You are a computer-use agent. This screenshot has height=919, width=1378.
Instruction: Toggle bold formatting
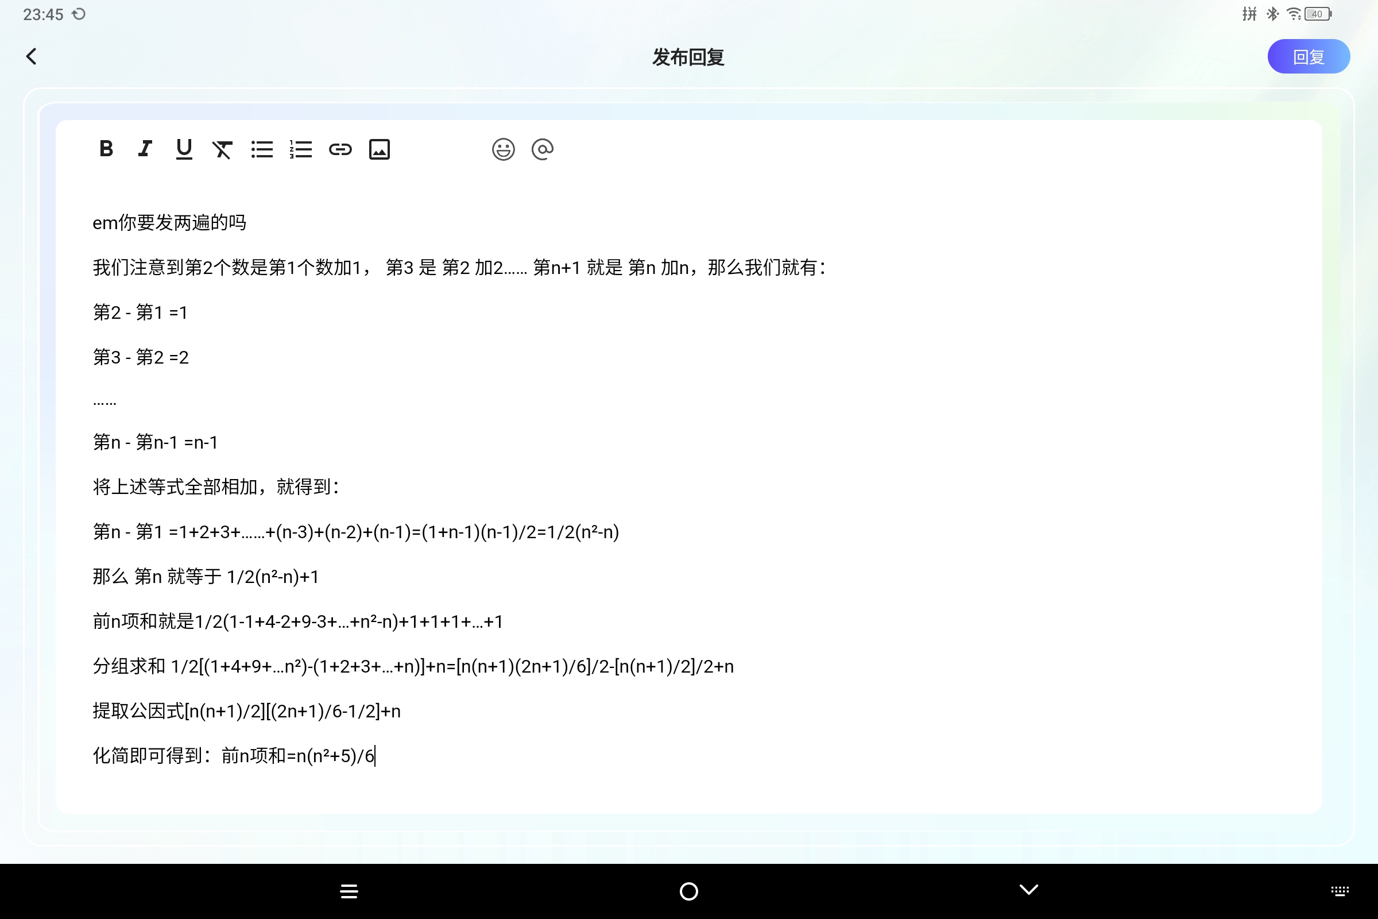tap(106, 149)
